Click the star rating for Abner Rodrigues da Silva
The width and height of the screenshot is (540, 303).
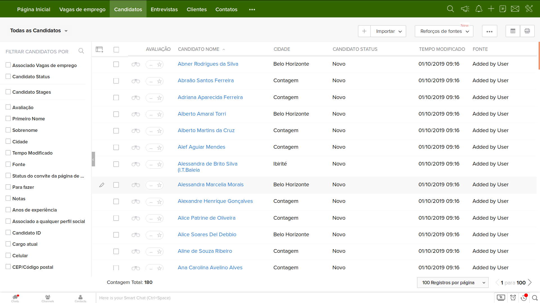click(x=159, y=65)
